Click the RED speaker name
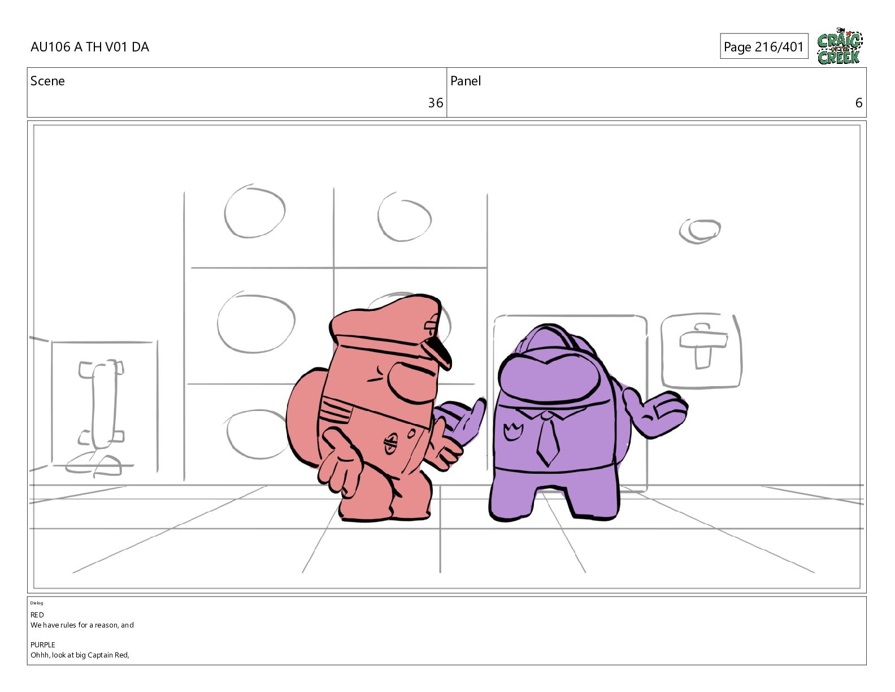 37,615
